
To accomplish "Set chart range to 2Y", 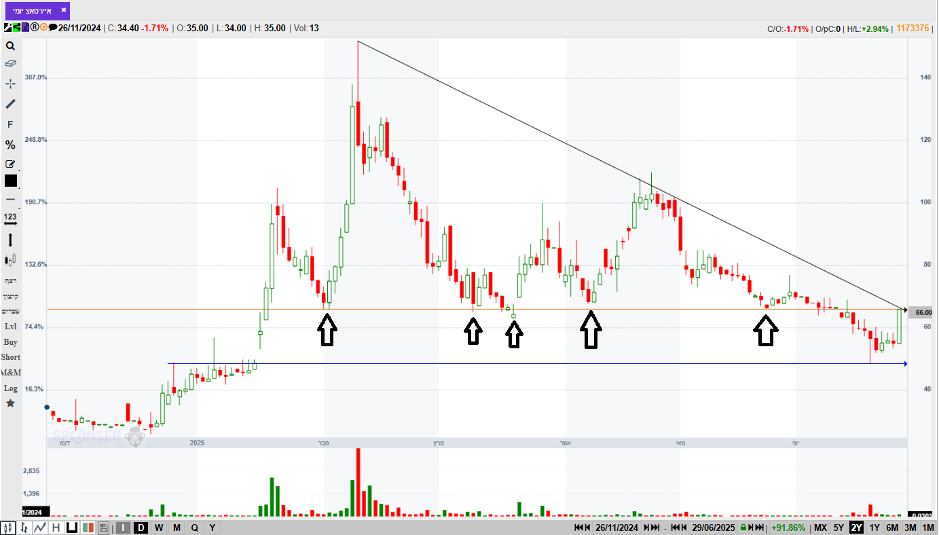I will (856, 528).
